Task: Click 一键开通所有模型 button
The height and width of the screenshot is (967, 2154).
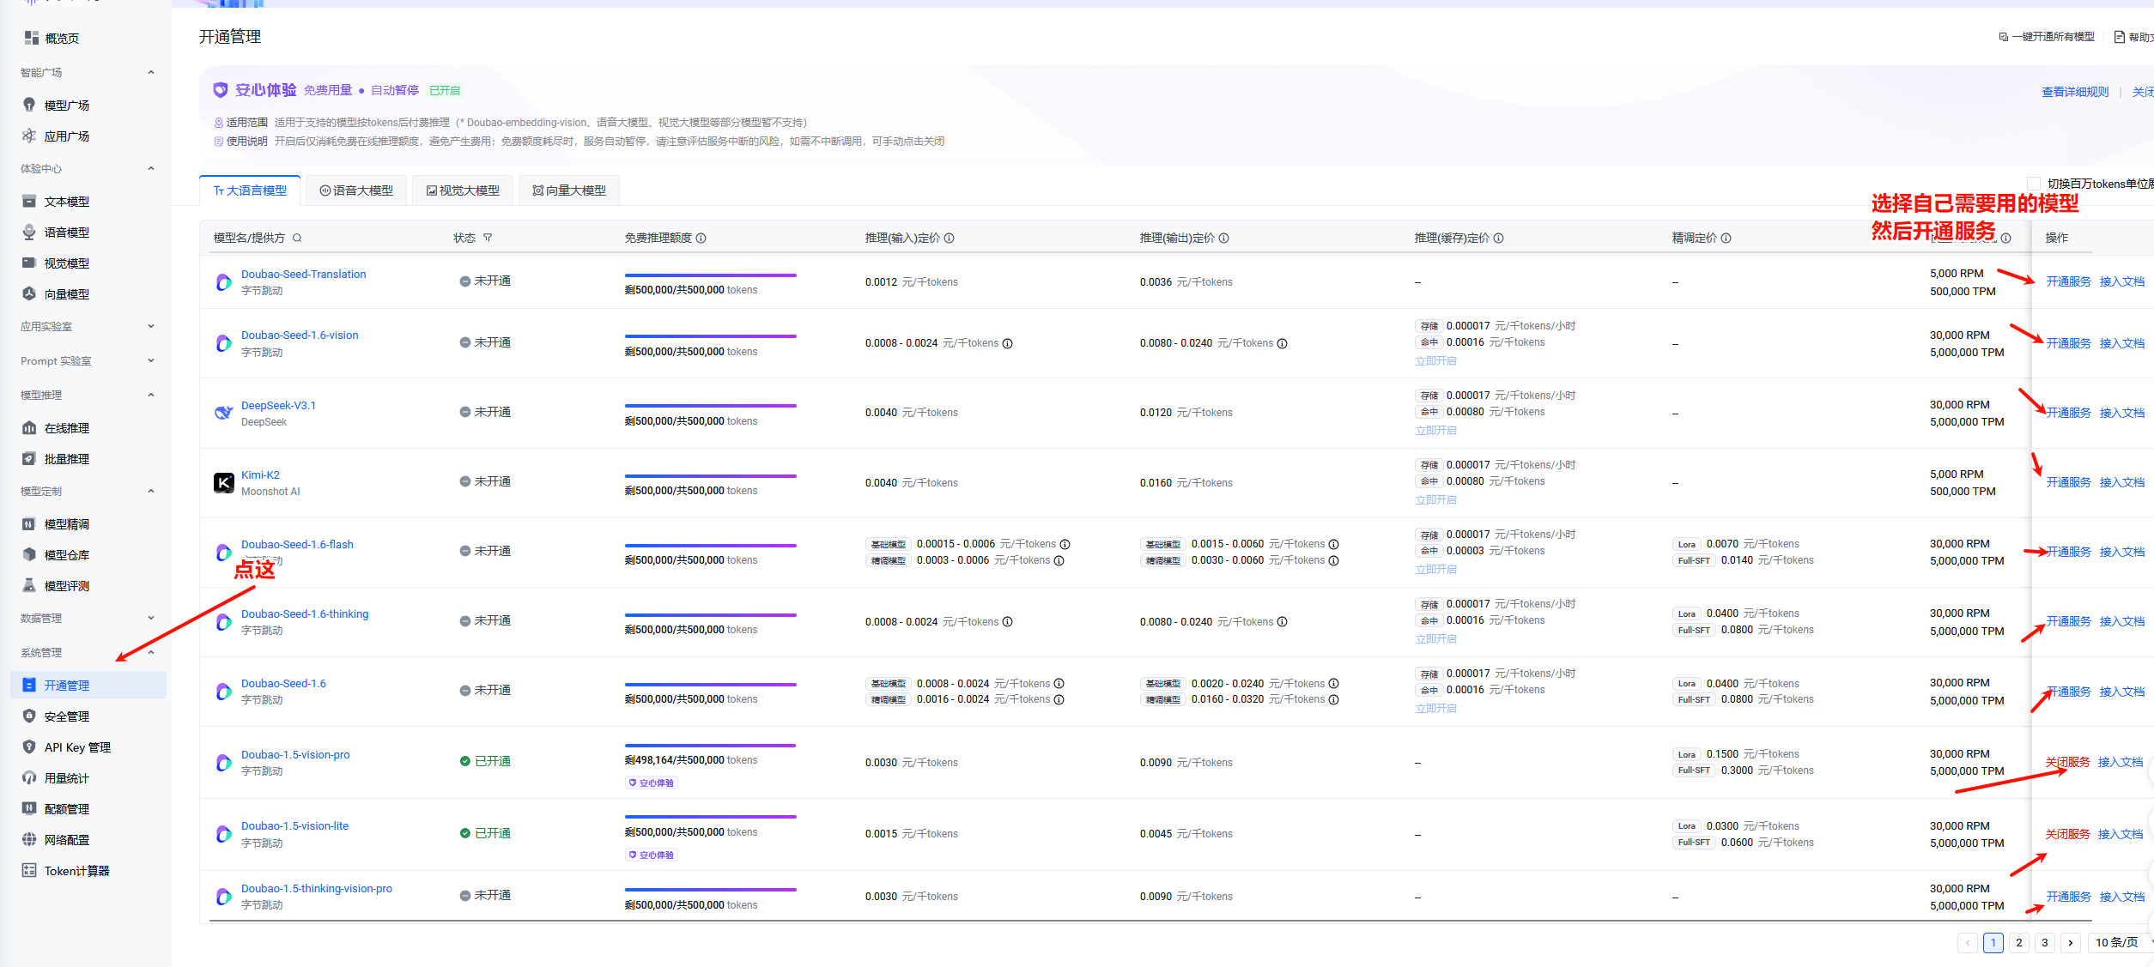Action: point(2047,37)
